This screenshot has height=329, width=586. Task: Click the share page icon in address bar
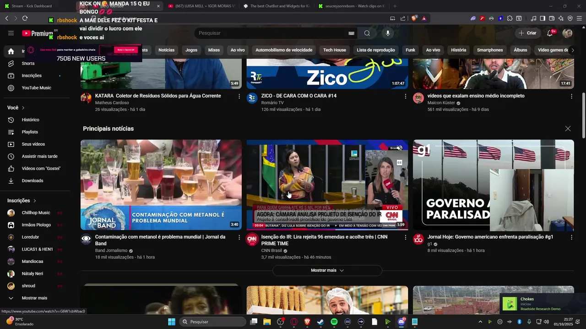click(403, 18)
